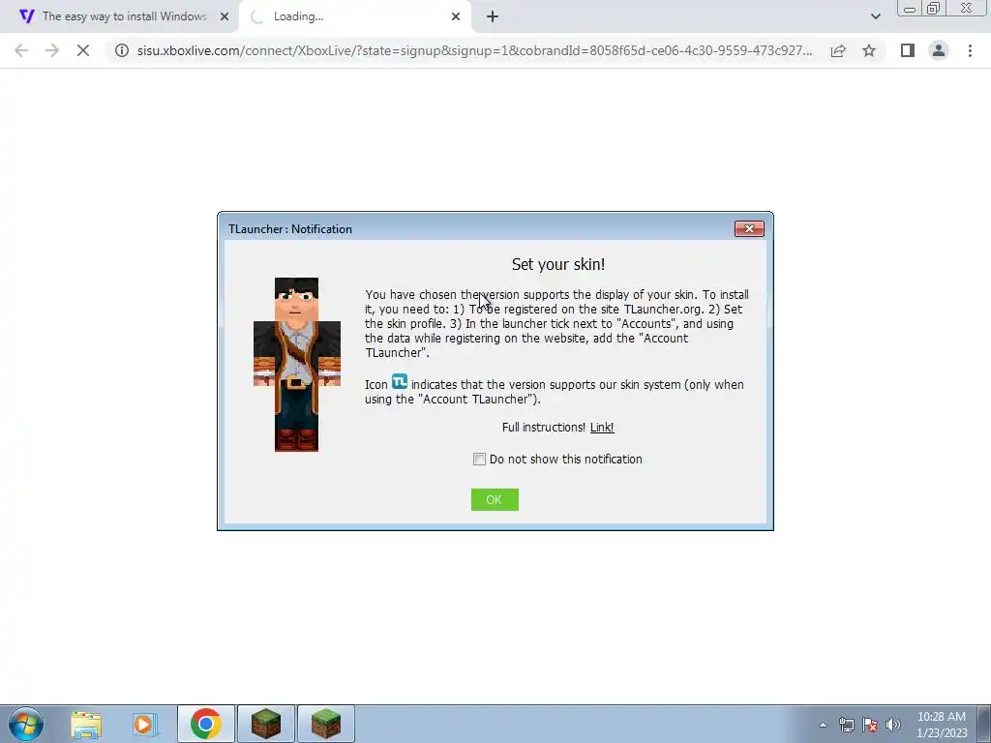Click the Minecraft skin character preview

tap(296, 365)
